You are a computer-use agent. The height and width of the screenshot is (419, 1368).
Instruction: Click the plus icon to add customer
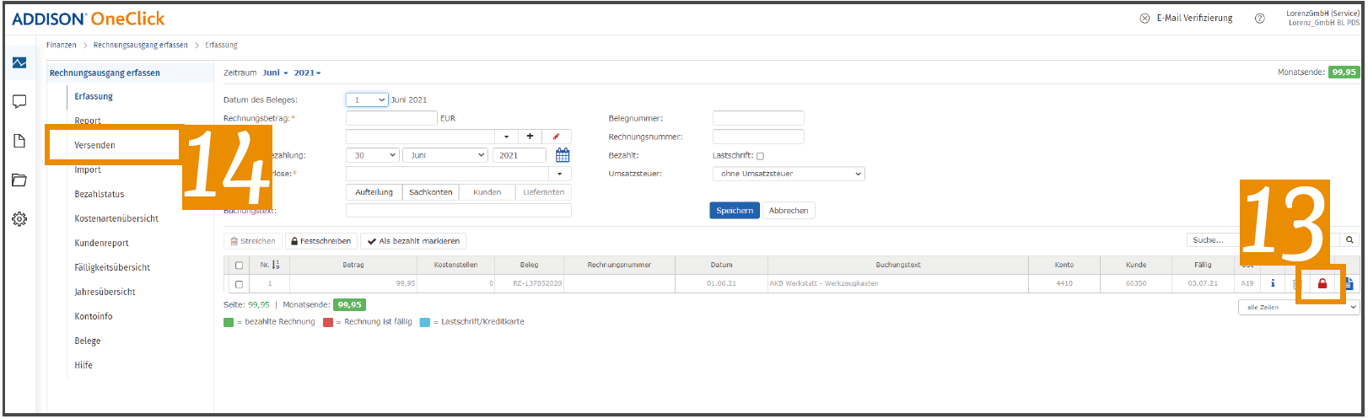point(530,137)
